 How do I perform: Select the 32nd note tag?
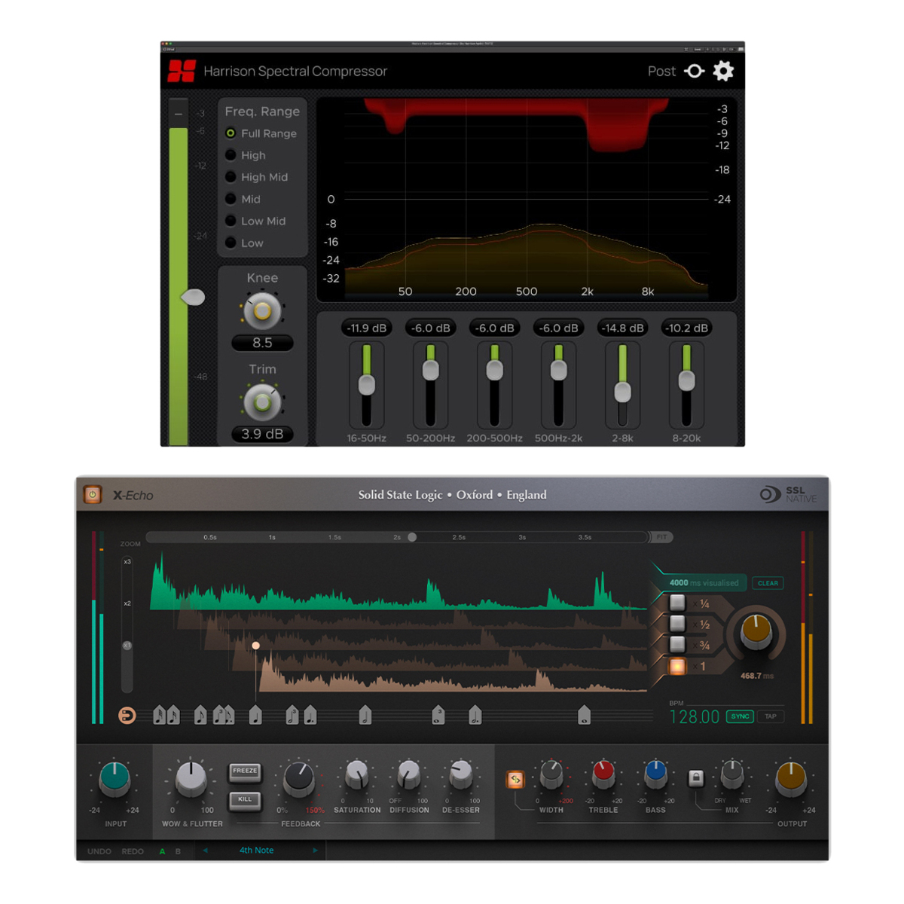(159, 715)
